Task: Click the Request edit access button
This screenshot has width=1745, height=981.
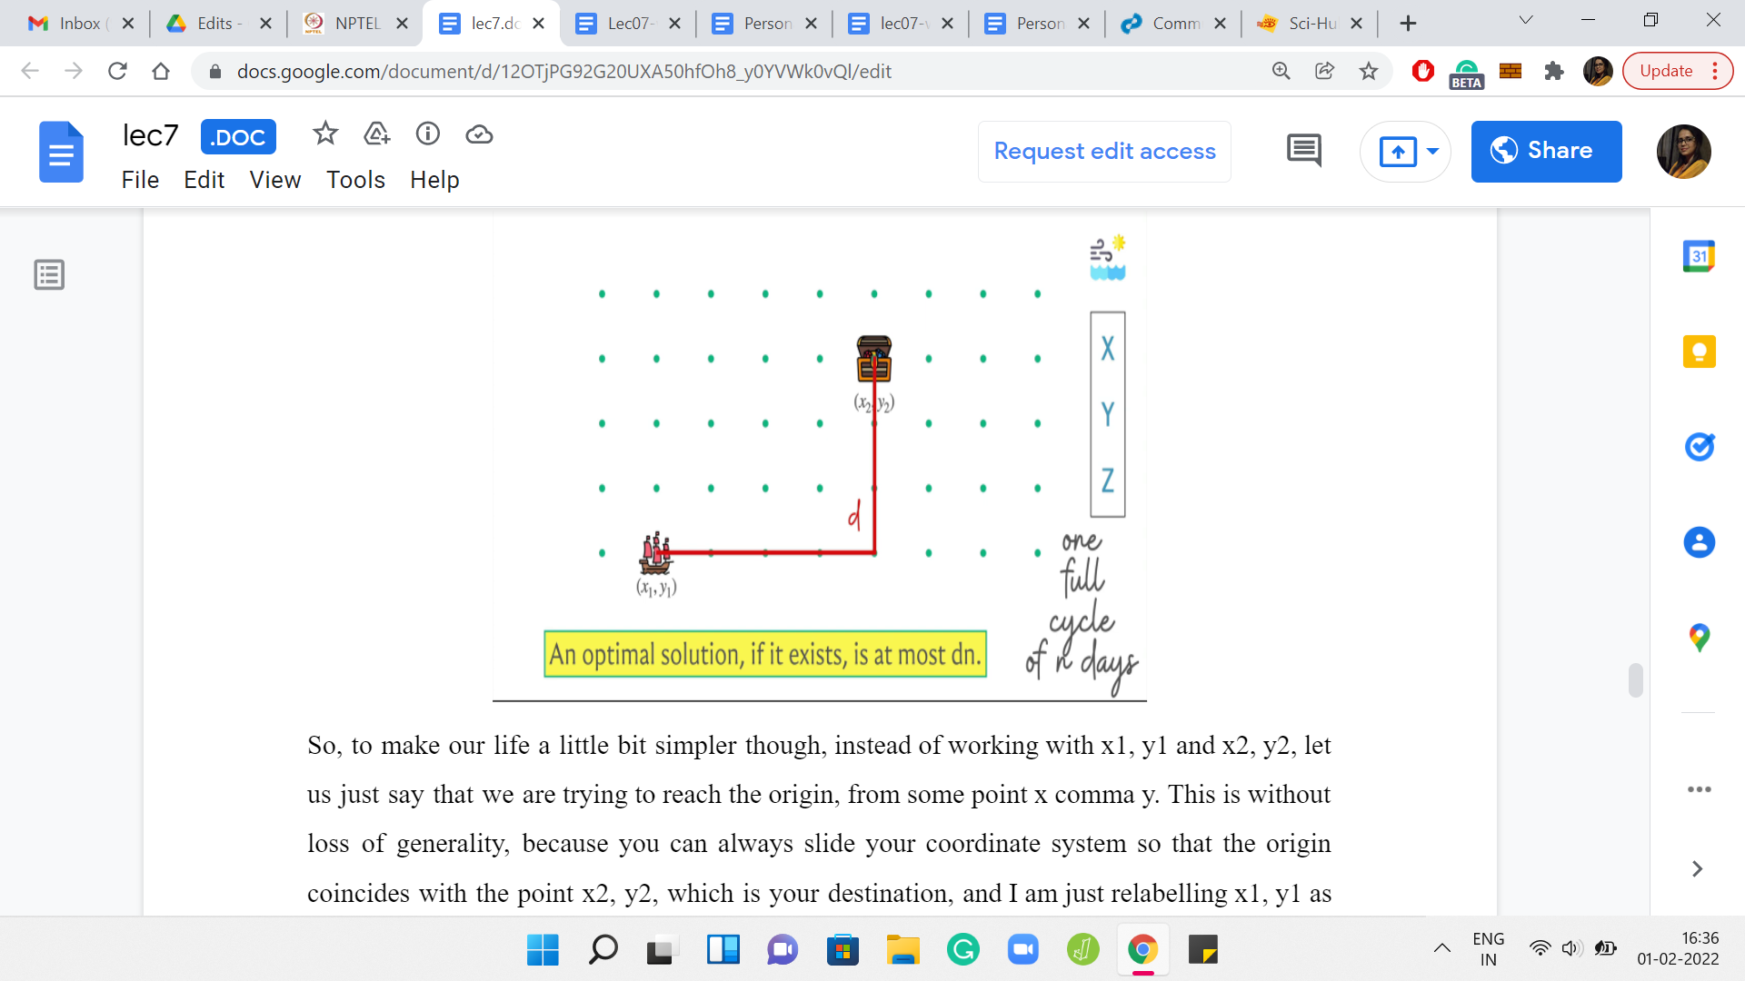Action: (x=1104, y=151)
